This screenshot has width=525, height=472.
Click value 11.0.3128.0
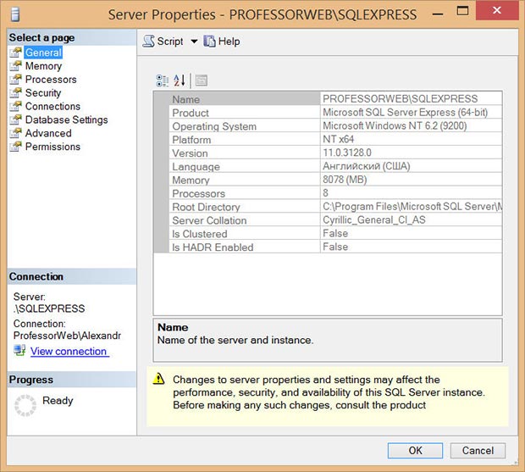[x=347, y=153]
